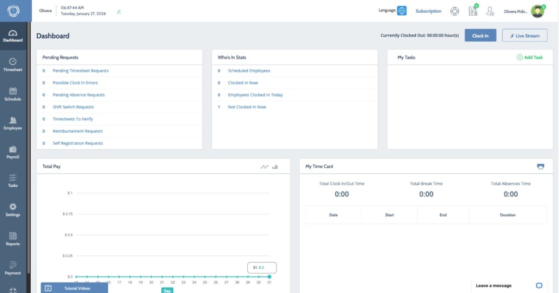The image size is (559, 293).
Task: Open the Payroll section
Action: [13, 151]
